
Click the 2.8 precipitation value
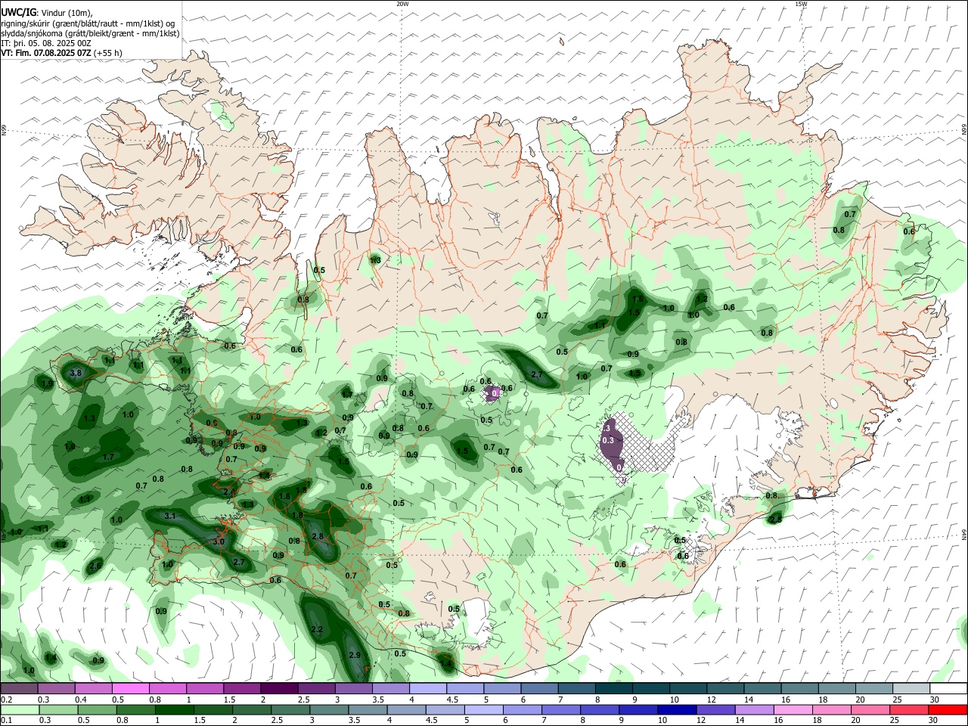point(318,536)
